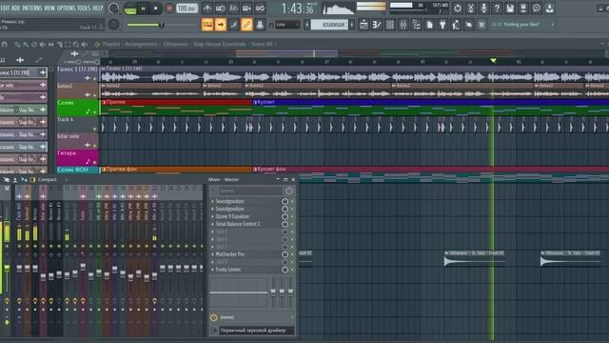Click the Master mixer track fader
This screenshot has height=343, width=609.
click(x=7, y=269)
